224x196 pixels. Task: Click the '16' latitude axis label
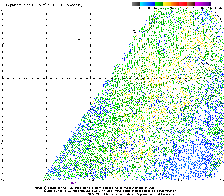coord(2,77)
